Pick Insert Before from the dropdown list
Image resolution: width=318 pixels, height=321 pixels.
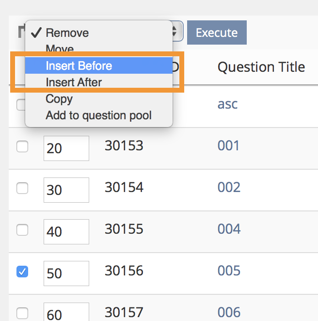(x=79, y=65)
